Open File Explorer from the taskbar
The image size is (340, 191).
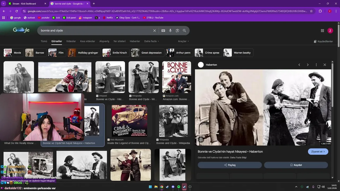pyautogui.click(x=156, y=187)
